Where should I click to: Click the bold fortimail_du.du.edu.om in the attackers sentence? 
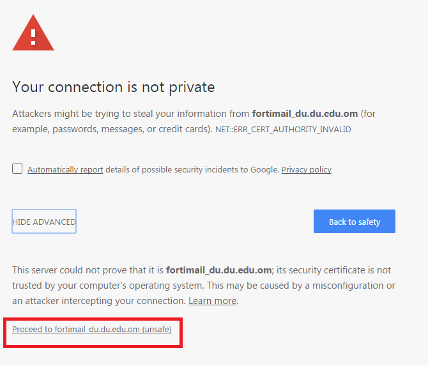pyautogui.click(x=305, y=114)
